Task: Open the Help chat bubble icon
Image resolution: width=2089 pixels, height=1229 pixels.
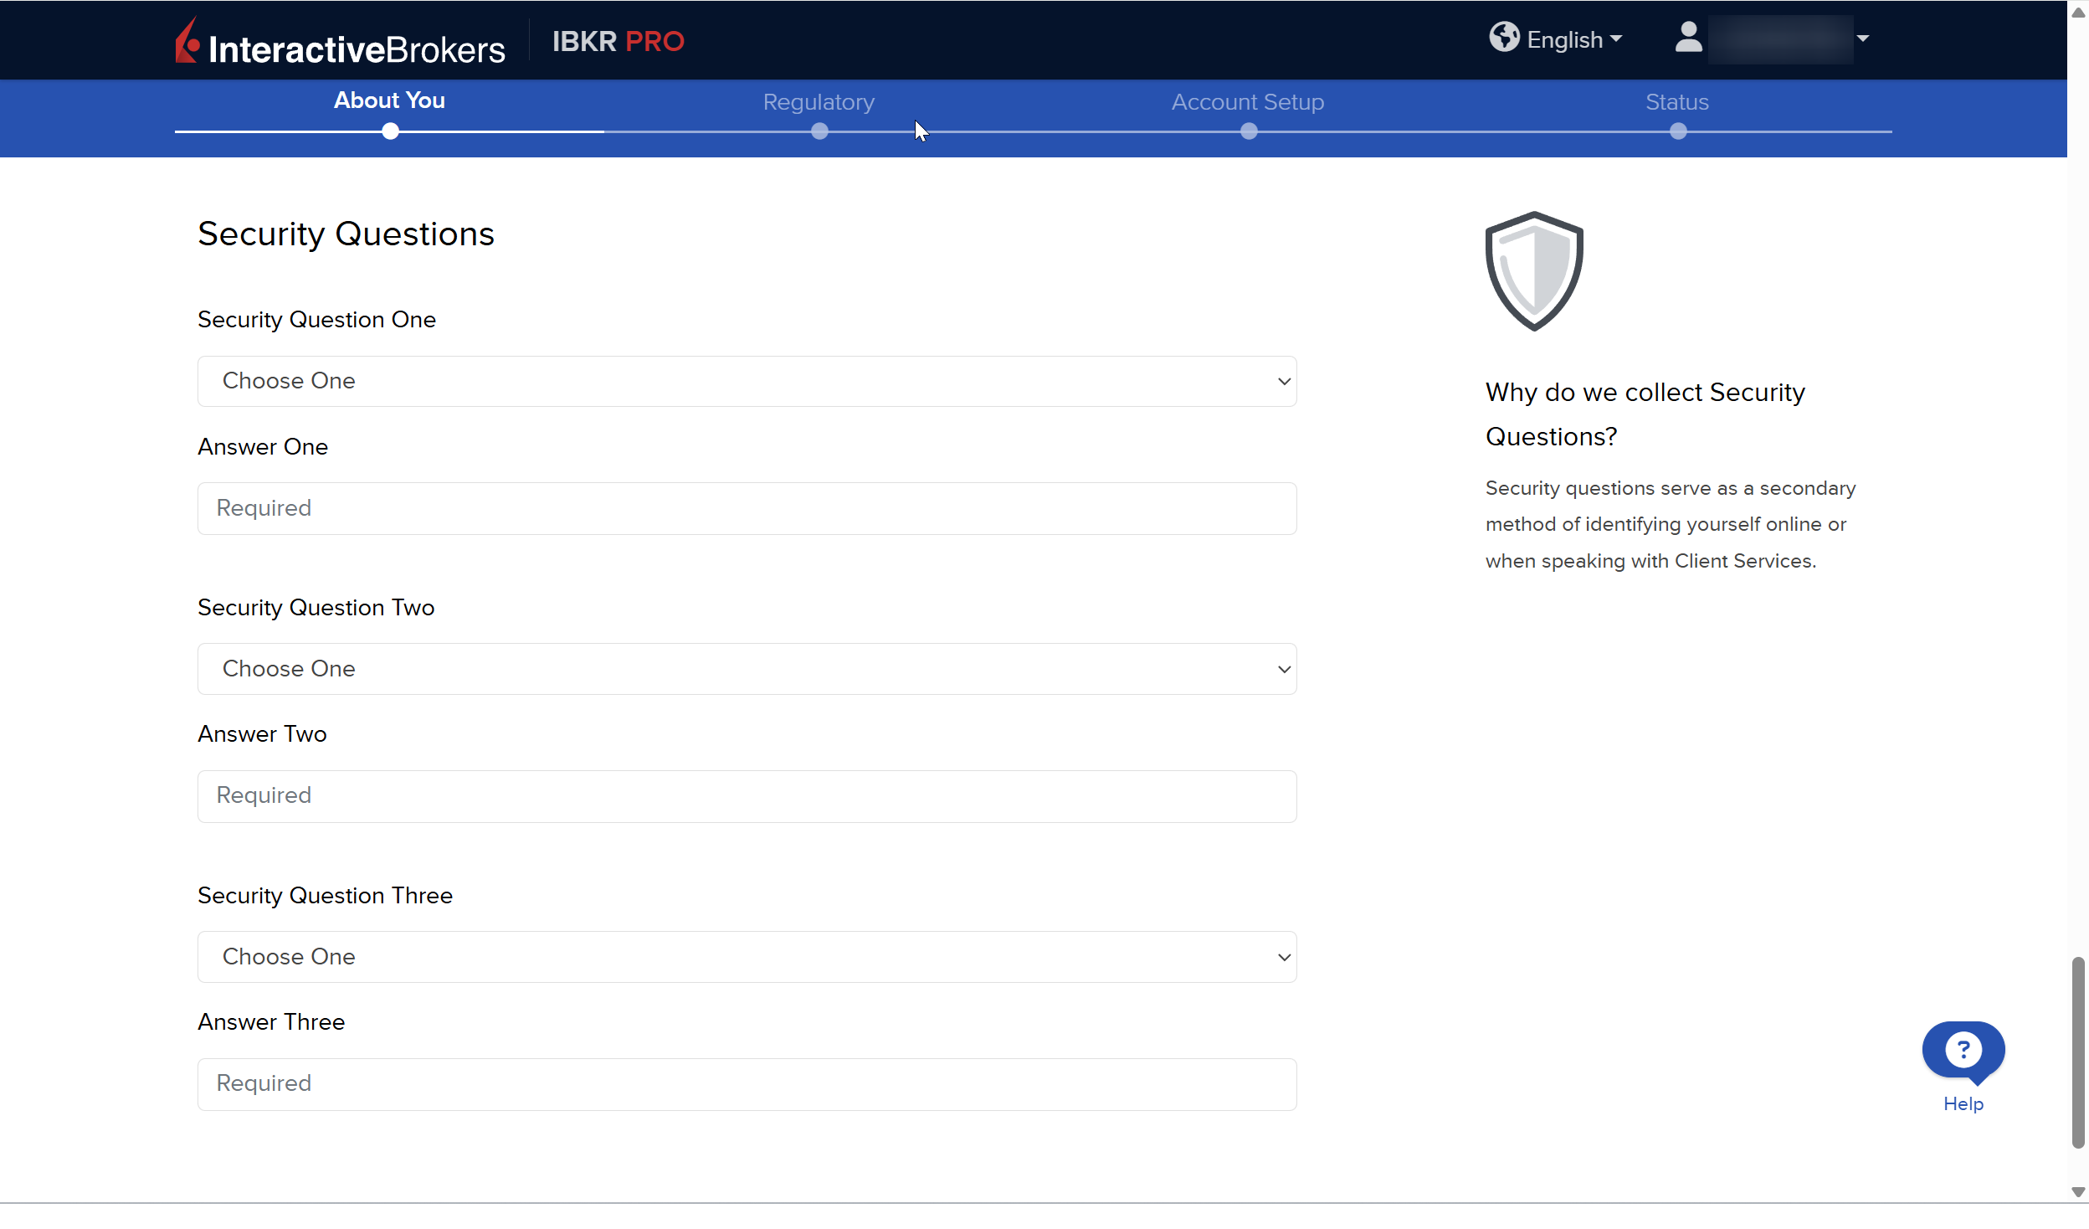Action: click(x=1963, y=1050)
